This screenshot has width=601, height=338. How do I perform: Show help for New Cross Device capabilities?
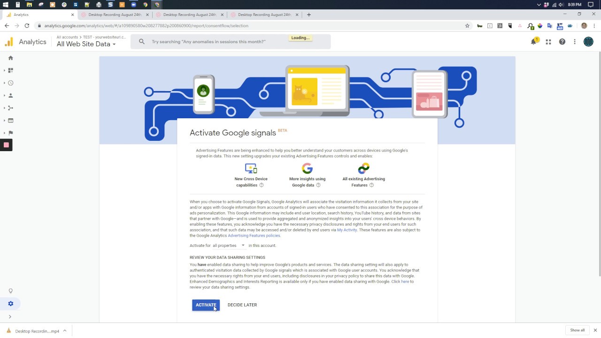point(262,185)
